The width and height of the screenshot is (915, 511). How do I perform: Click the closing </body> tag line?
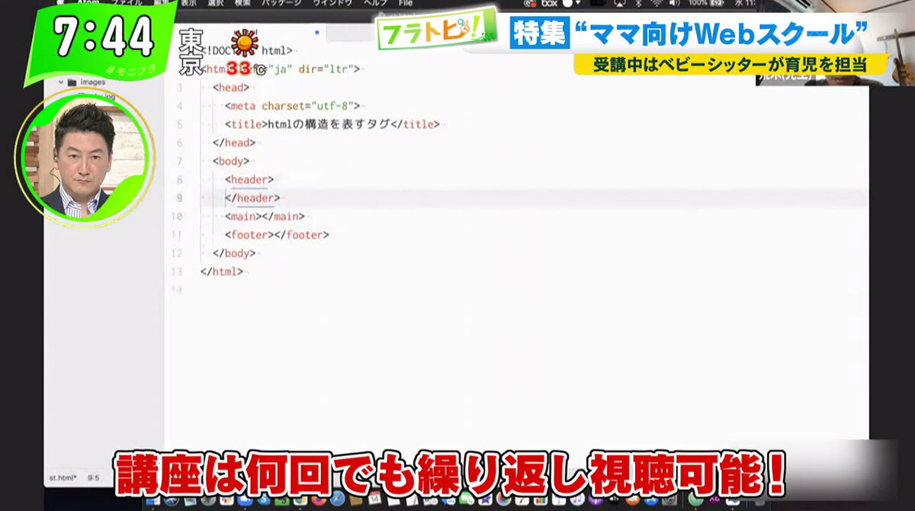(x=234, y=253)
